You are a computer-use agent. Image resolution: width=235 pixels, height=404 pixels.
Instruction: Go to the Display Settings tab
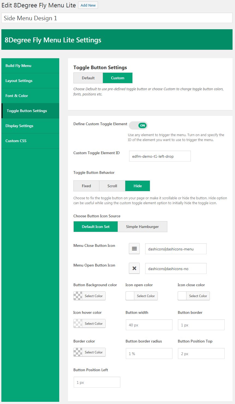(x=30, y=126)
